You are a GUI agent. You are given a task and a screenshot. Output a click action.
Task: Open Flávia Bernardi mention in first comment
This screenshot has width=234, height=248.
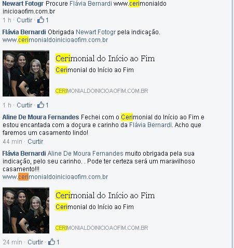coord(91,4)
